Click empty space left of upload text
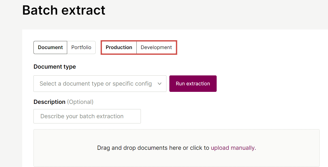 click(x=65, y=148)
